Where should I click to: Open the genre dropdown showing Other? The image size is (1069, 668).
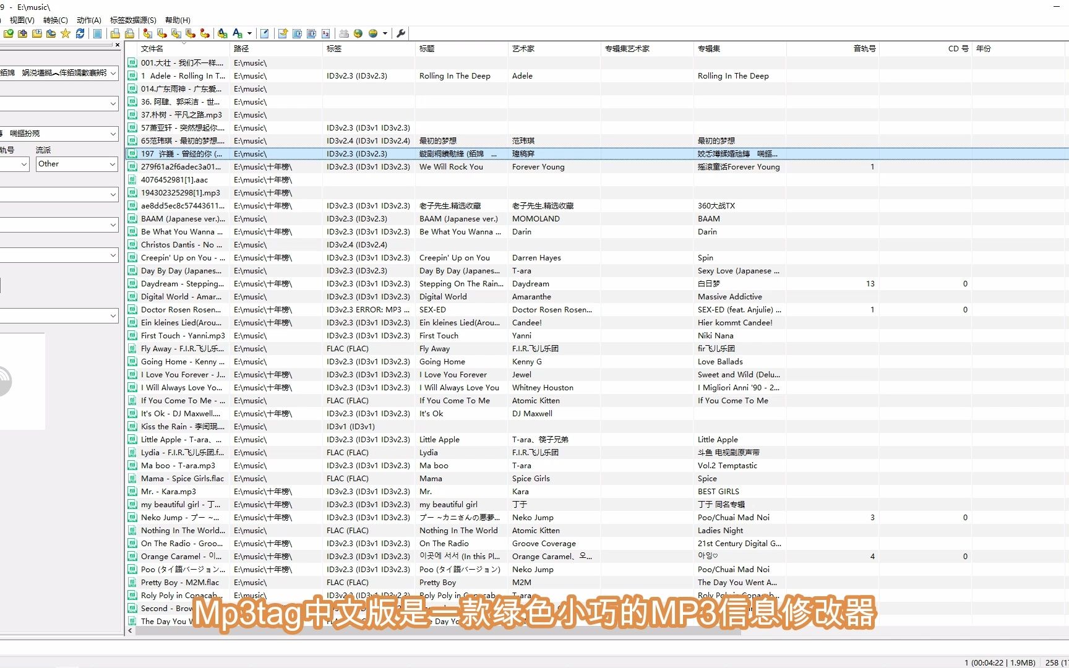point(113,164)
